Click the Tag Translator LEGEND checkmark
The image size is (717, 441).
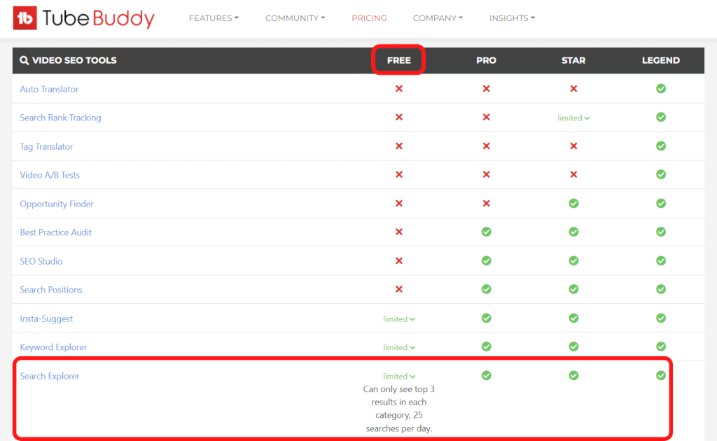661,146
